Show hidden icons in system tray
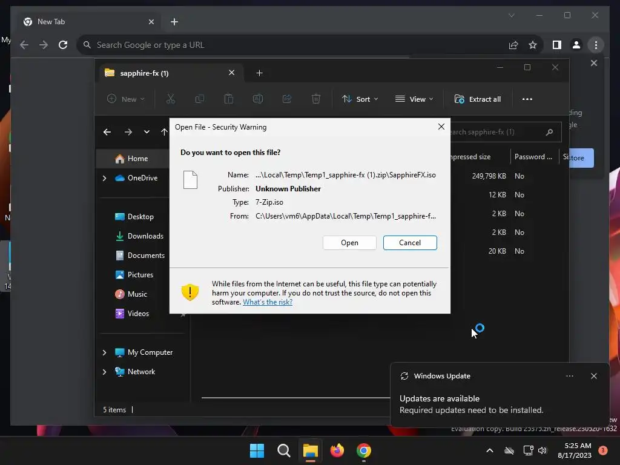Screen dimensions: 620x465 pos(489,450)
